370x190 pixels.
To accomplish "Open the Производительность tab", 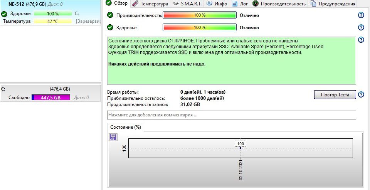I will pyautogui.click(x=279, y=4).
